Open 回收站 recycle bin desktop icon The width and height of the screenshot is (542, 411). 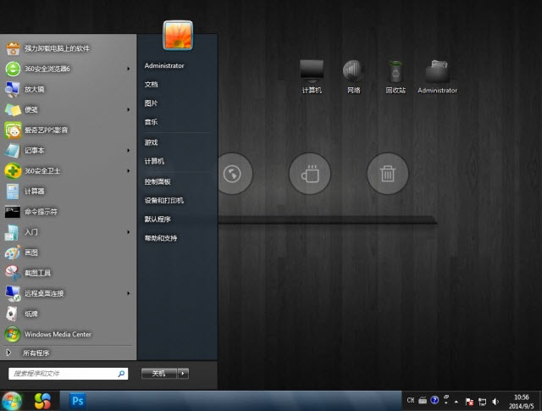[x=395, y=75]
